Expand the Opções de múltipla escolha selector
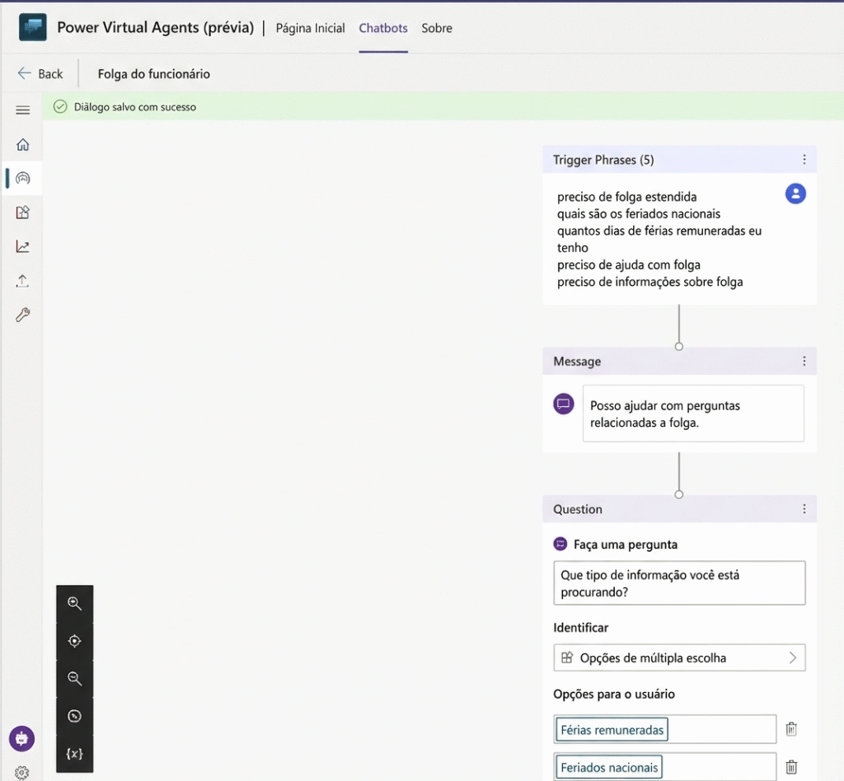Image resolution: width=844 pixels, height=781 pixels. tap(793, 657)
